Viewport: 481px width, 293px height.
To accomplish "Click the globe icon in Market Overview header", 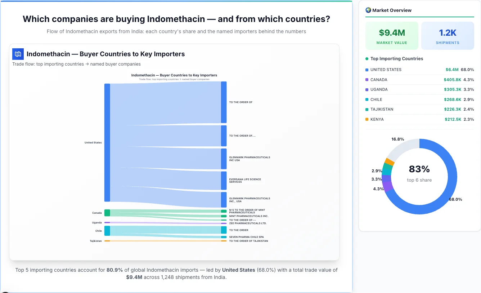I will [x=368, y=10].
